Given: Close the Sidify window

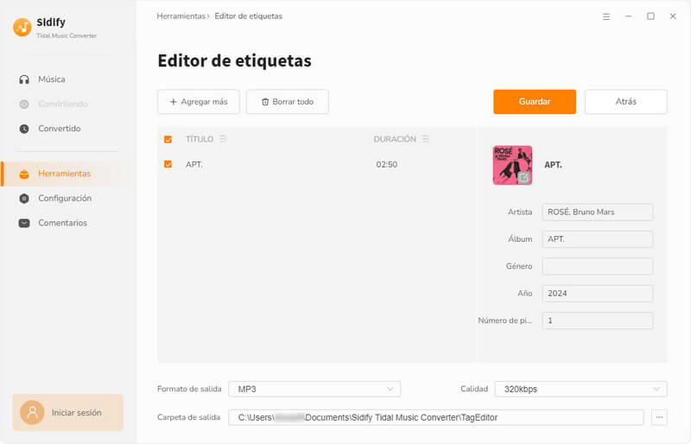Looking at the screenshot, I should click(x=673, y=16).
